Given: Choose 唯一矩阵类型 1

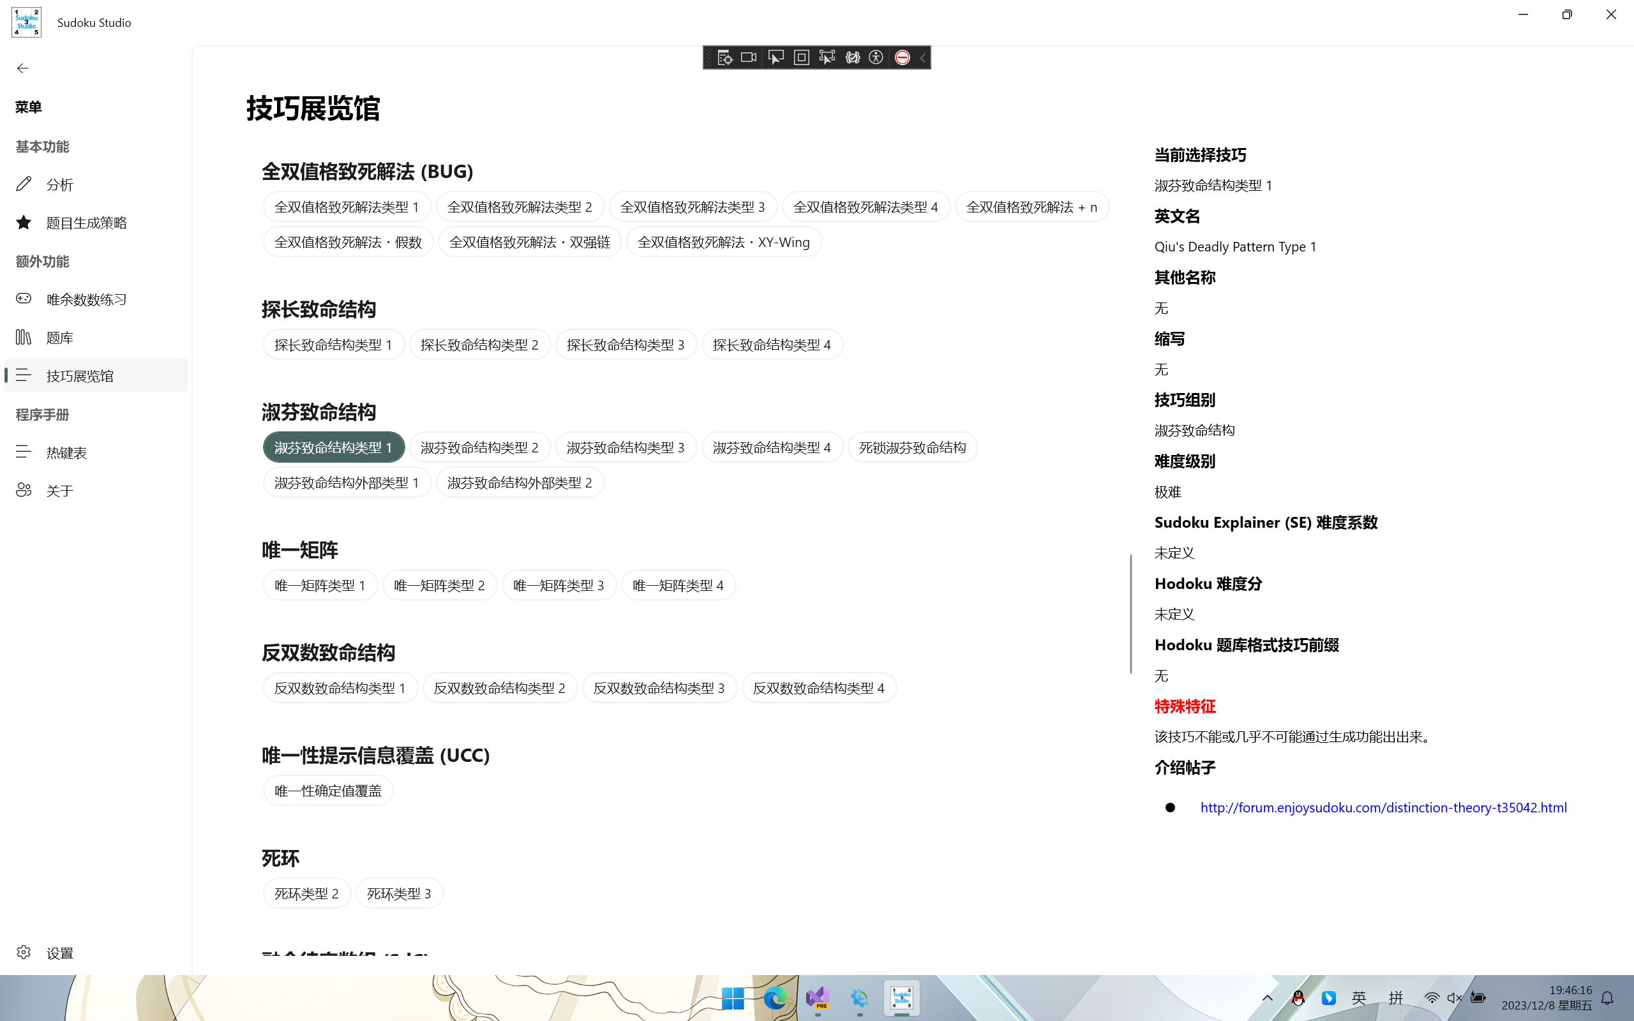Looking at the screenshot, I should tap(320, 585).
